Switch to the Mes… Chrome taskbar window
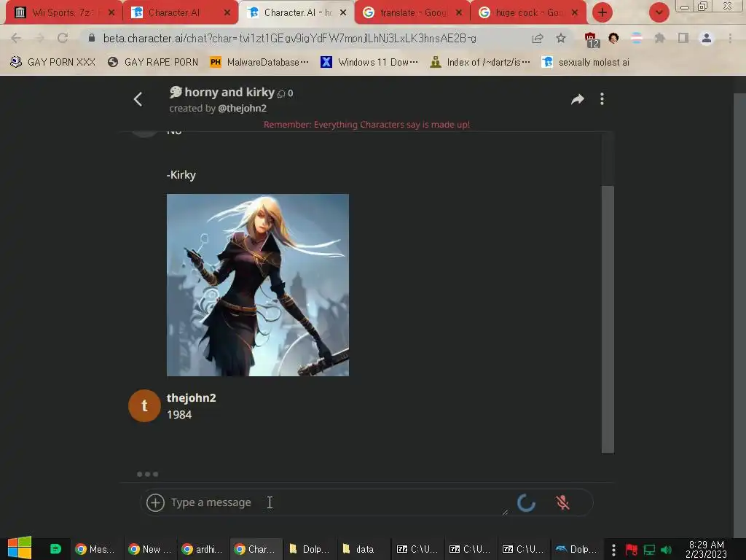Viewport: 746px width, 560px height. click(97, 549)
